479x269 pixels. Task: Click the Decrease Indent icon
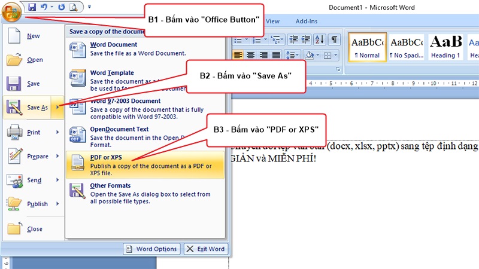293,39
